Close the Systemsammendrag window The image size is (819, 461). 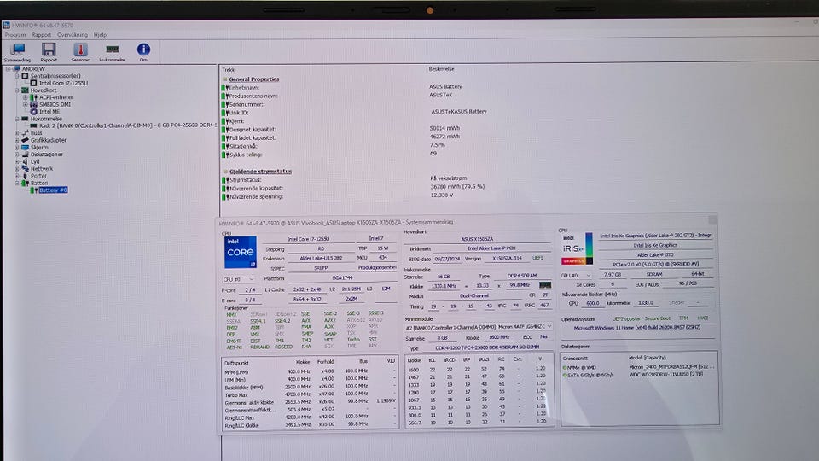[712, 220]
